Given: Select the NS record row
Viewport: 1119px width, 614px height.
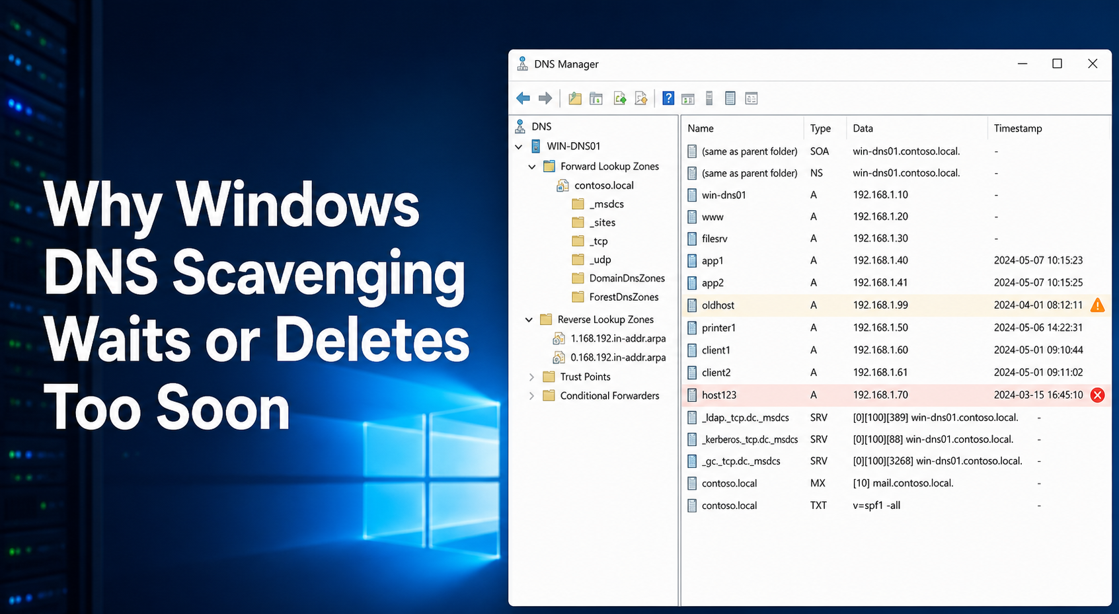Looking at the screenshot, I should coord(896,173).
